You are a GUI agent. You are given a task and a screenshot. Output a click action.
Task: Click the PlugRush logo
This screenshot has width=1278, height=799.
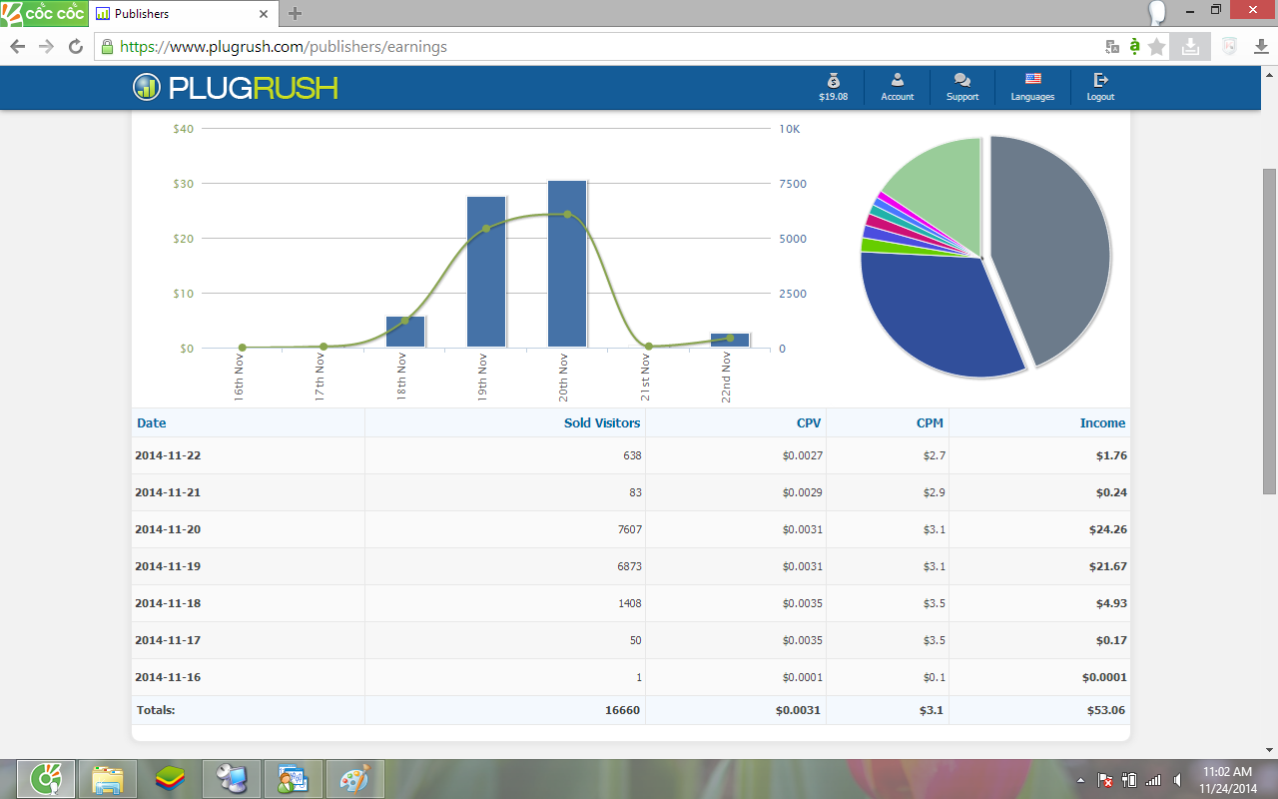[236, 88]
